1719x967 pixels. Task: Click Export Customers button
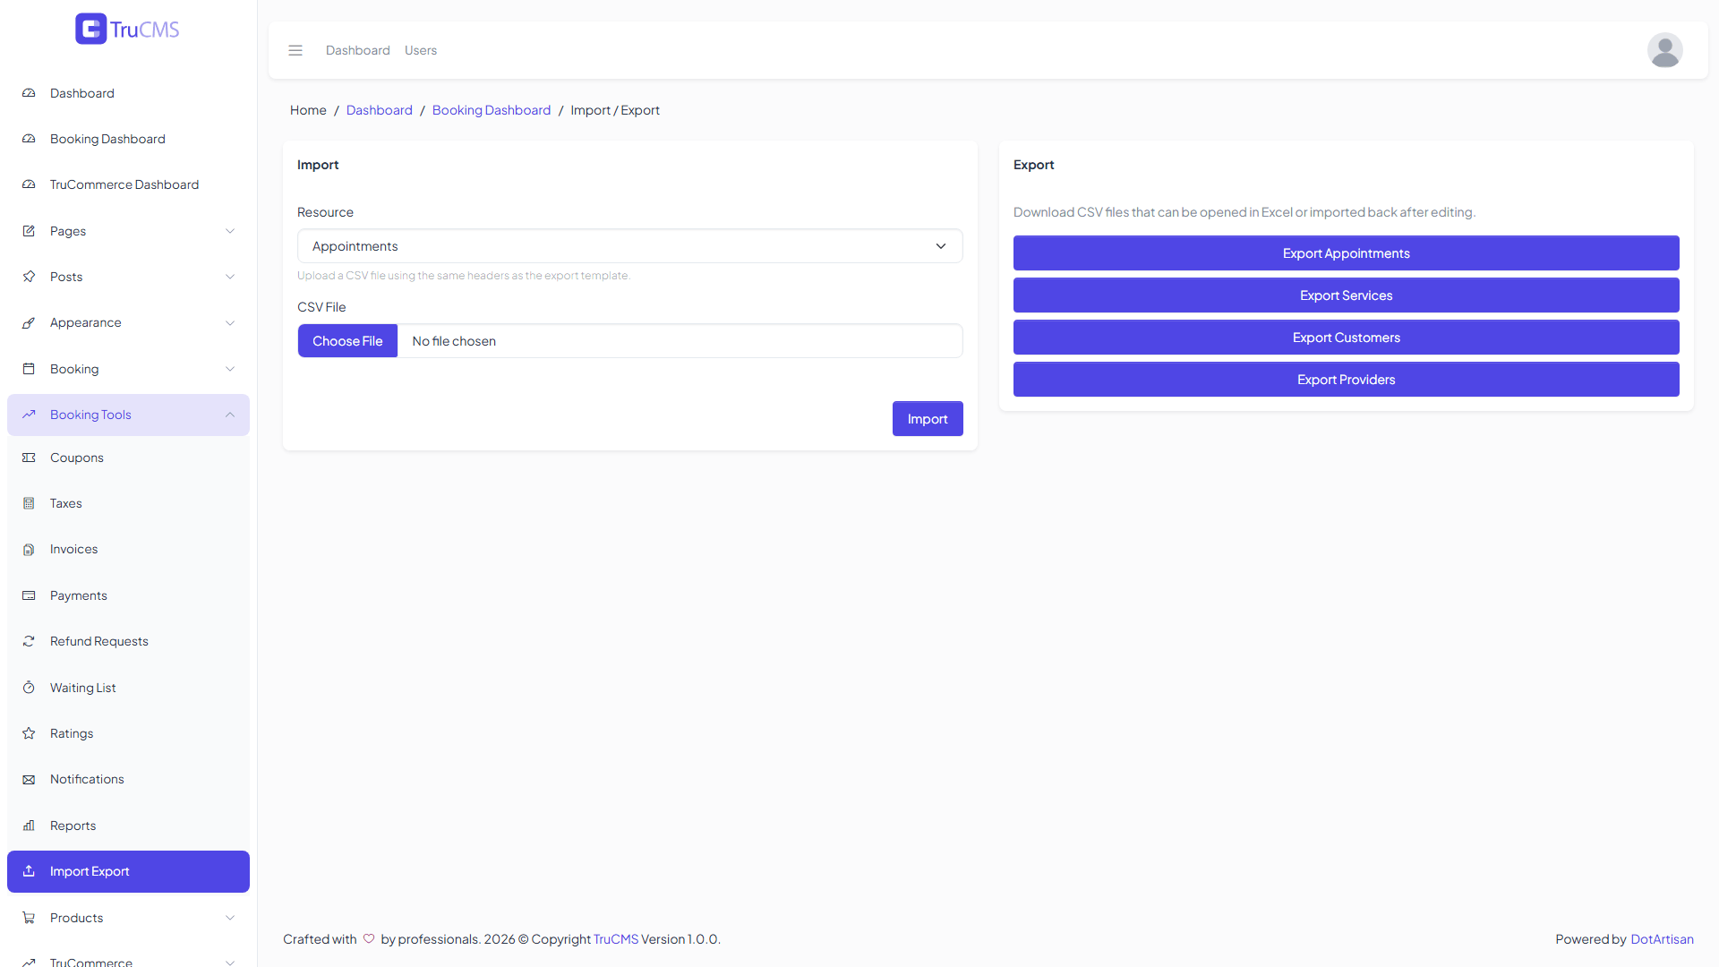tap(1346, 338)
